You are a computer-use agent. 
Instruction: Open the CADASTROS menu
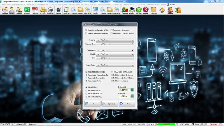point(6,4)
